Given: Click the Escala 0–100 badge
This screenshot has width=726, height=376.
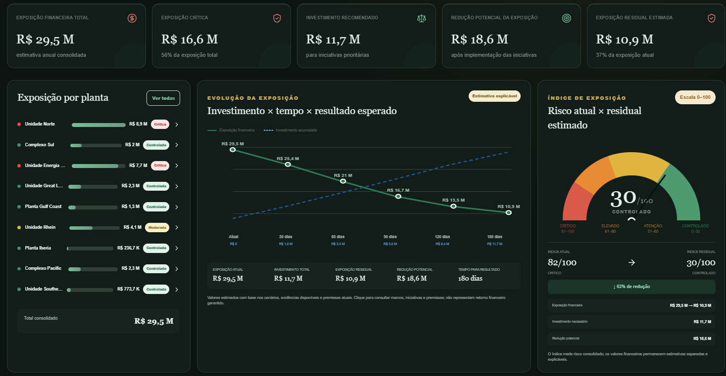Looking at the screenshot, I should (695, 97).
